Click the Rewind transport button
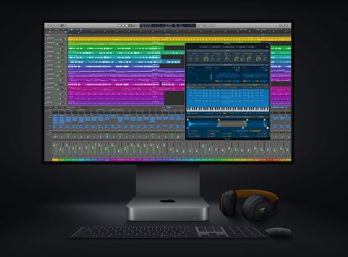The image size is (348, 257). 120,26
